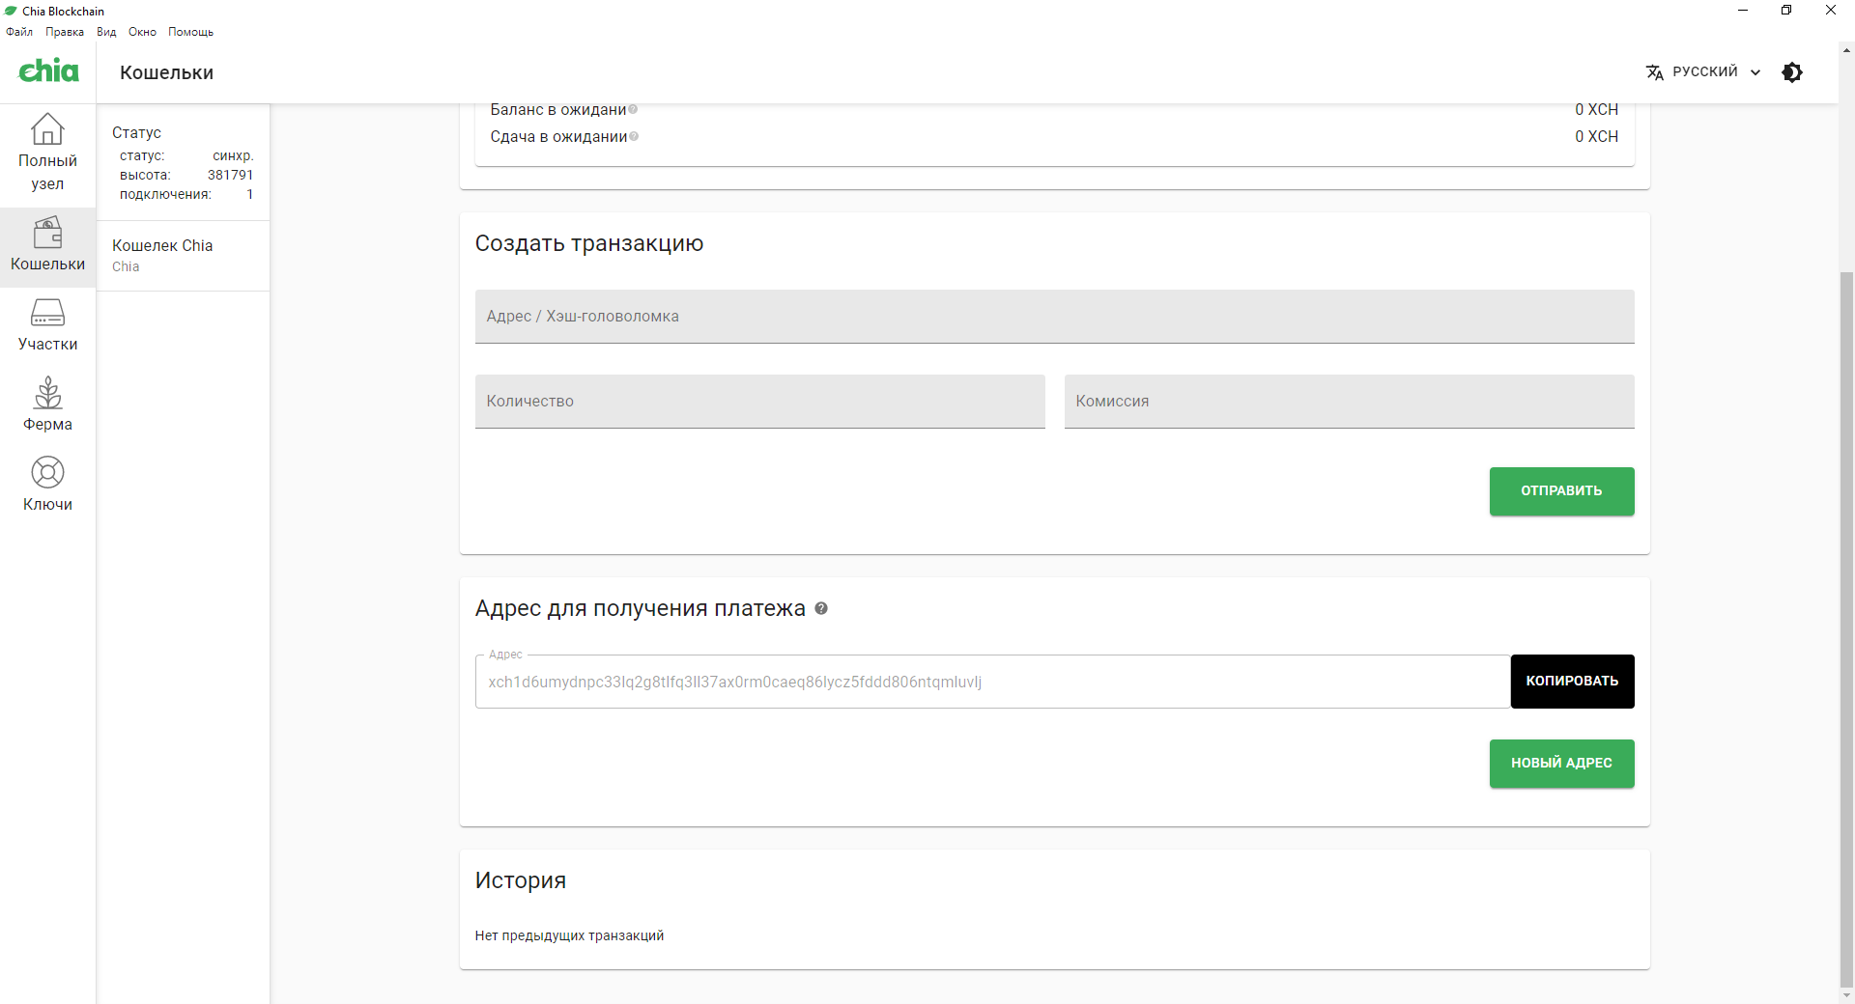Restore down the Chia Blockchain window
The width and height of the screenshot is (1855, 1004).
[1786, 11]
